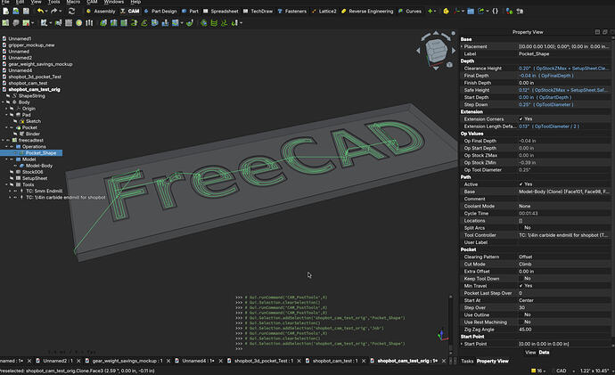The width and height of the screenshot is (615, 375).
Task: Open the Cut Mode Climb dropdown
Action: [x=564, y=265]
